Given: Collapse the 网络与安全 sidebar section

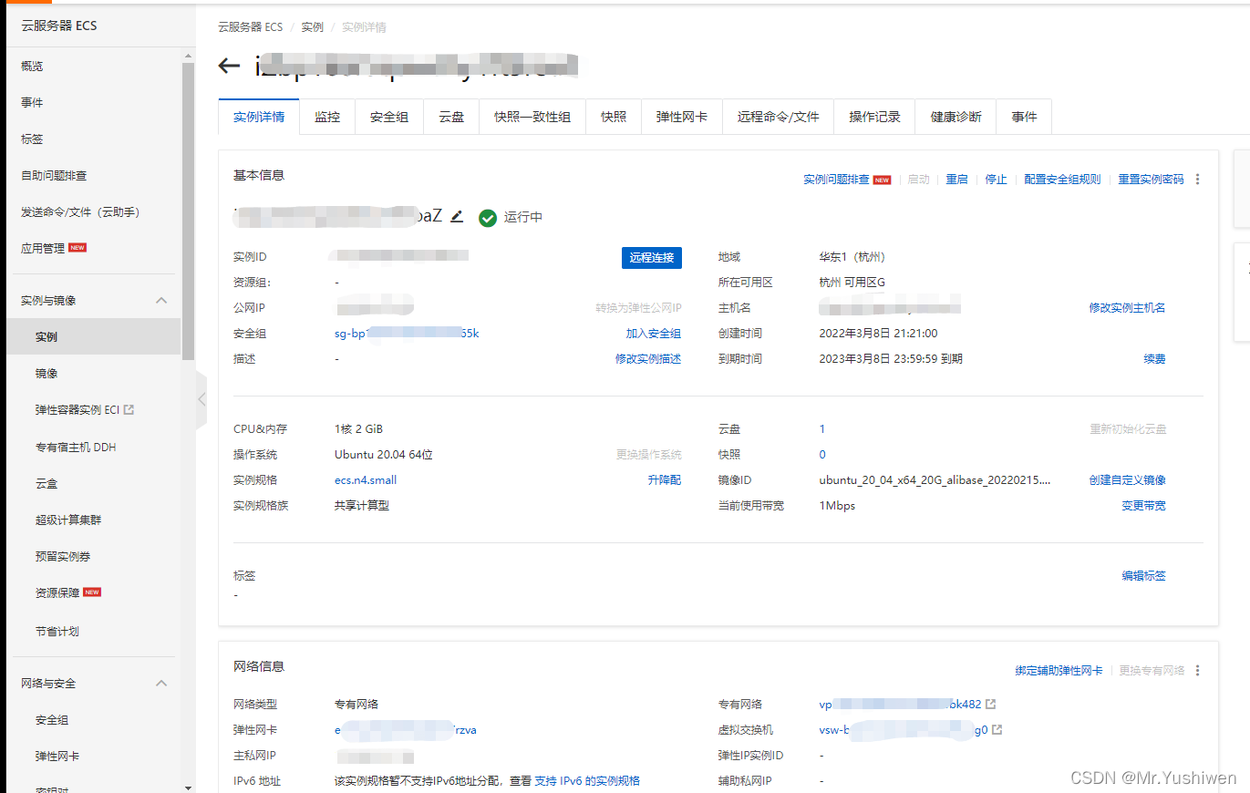Looking at the screenshot, I should [161, 684].
